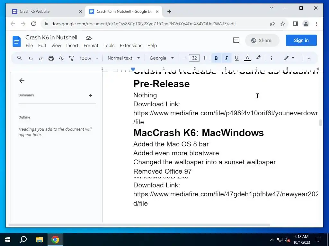The height and width of the screenshot is (246, 329).
Task: Toggle underline formatting
Action: click(237, 58)
